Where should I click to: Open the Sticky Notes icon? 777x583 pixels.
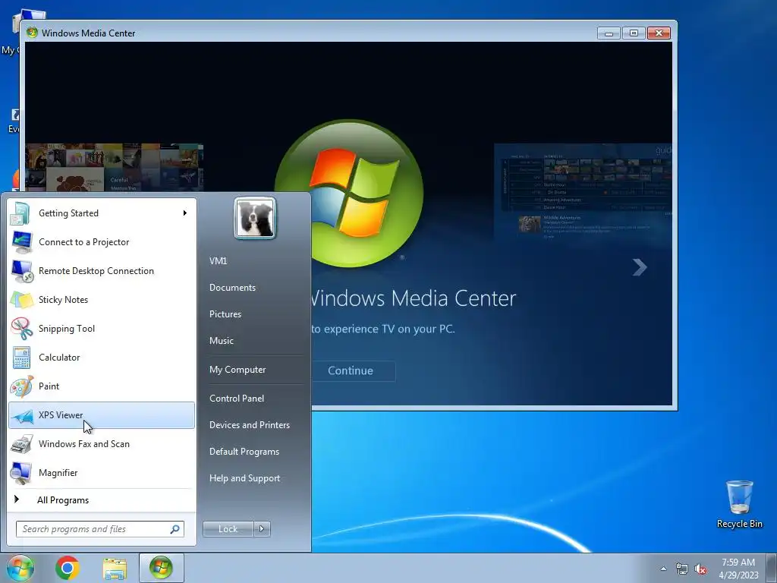tap(21, 299)
